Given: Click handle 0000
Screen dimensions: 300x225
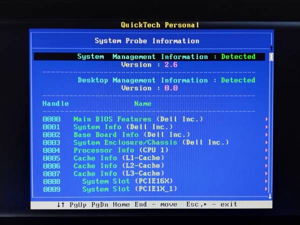Looking at the screenshot, I should pos(51,119).
